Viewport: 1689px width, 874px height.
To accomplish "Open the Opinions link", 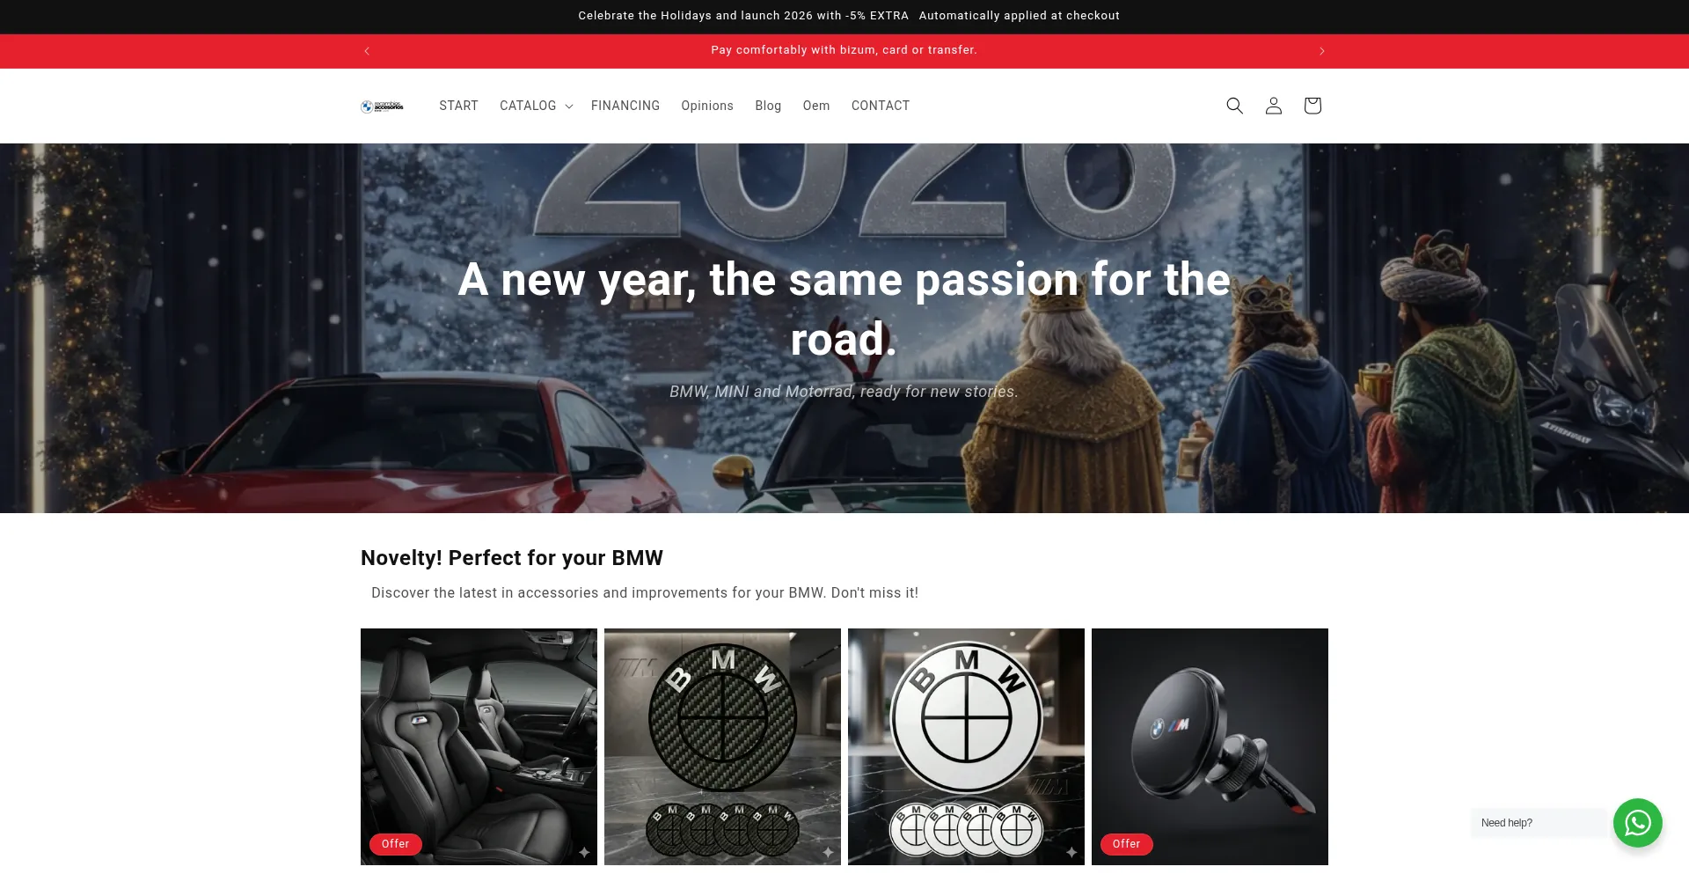I will pyautogui.click(x=706, y=106).
